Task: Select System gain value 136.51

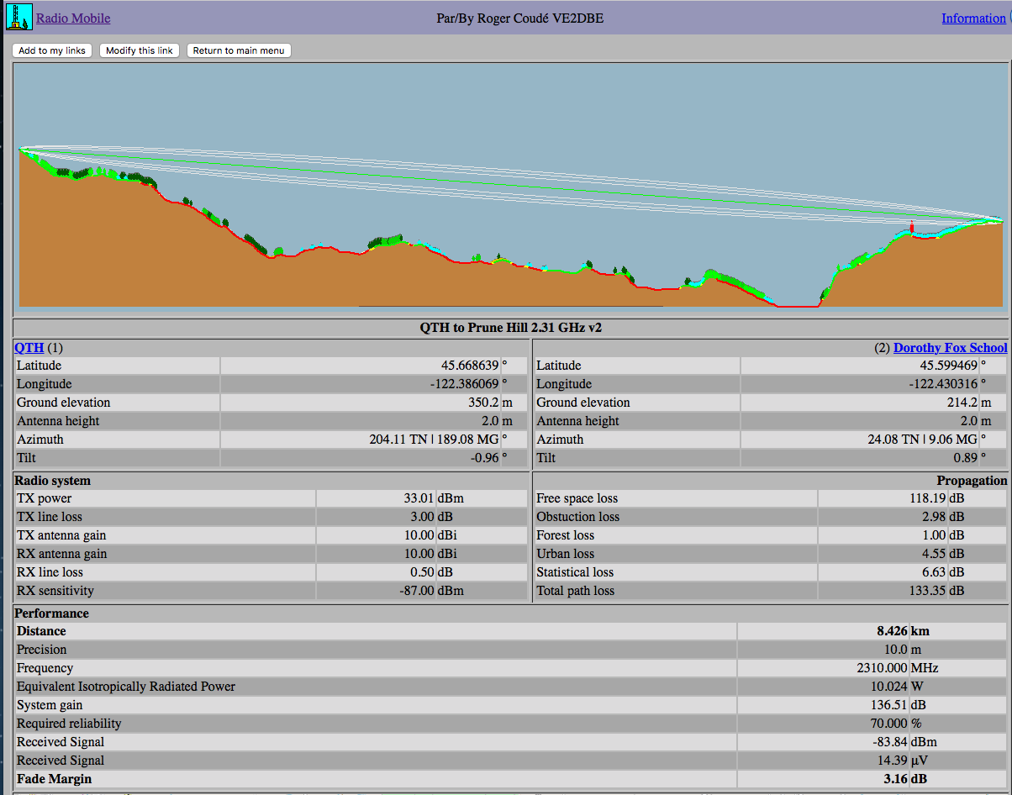Action: (889, 705)
